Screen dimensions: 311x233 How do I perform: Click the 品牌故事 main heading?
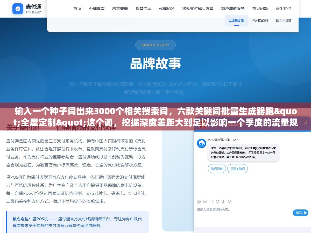155,64
